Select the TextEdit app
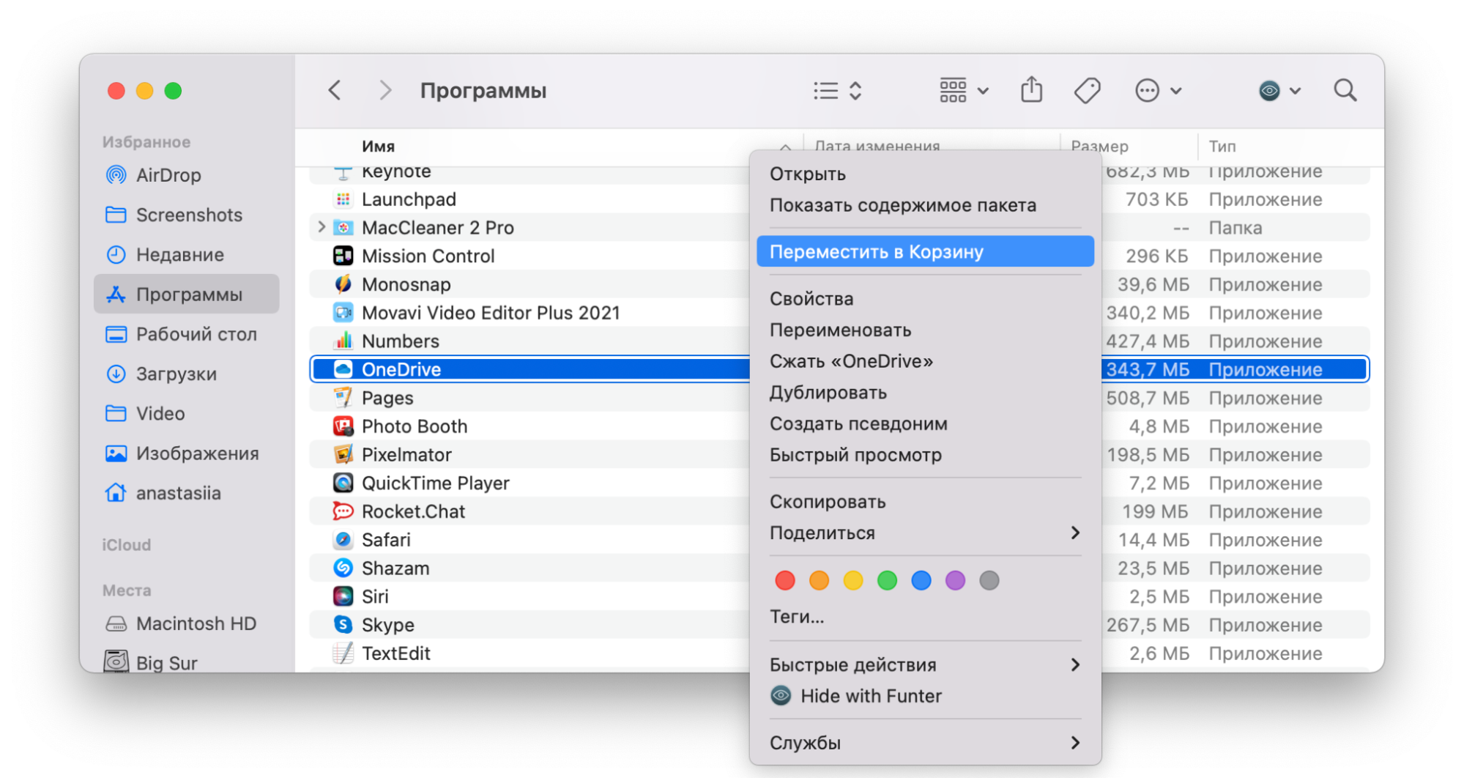 click(x=530, y=653)
